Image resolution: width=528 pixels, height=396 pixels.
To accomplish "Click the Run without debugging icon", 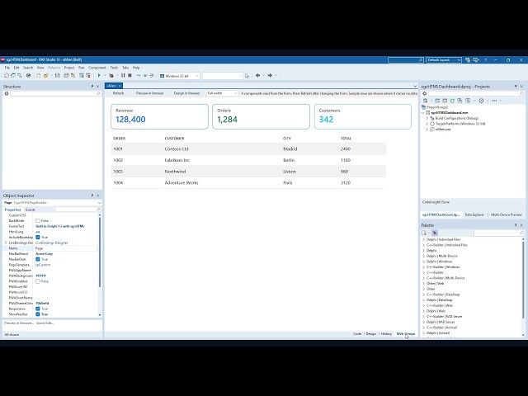I will (111, 75).
